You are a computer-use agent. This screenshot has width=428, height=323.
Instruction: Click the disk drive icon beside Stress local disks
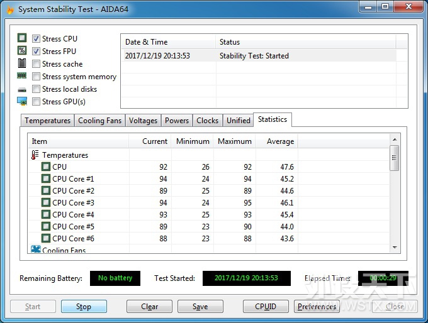[22, 90]
